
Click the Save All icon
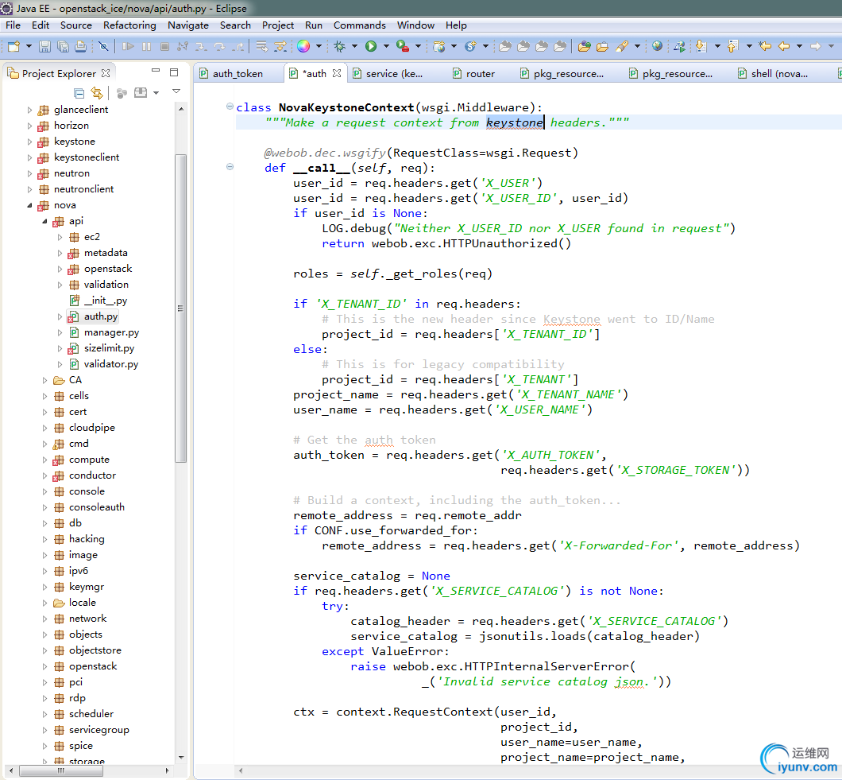coord(63,46)
